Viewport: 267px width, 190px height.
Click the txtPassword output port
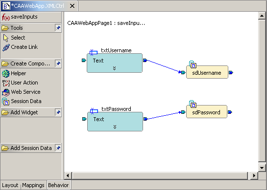pyautogui.click(x=146, y=119)
